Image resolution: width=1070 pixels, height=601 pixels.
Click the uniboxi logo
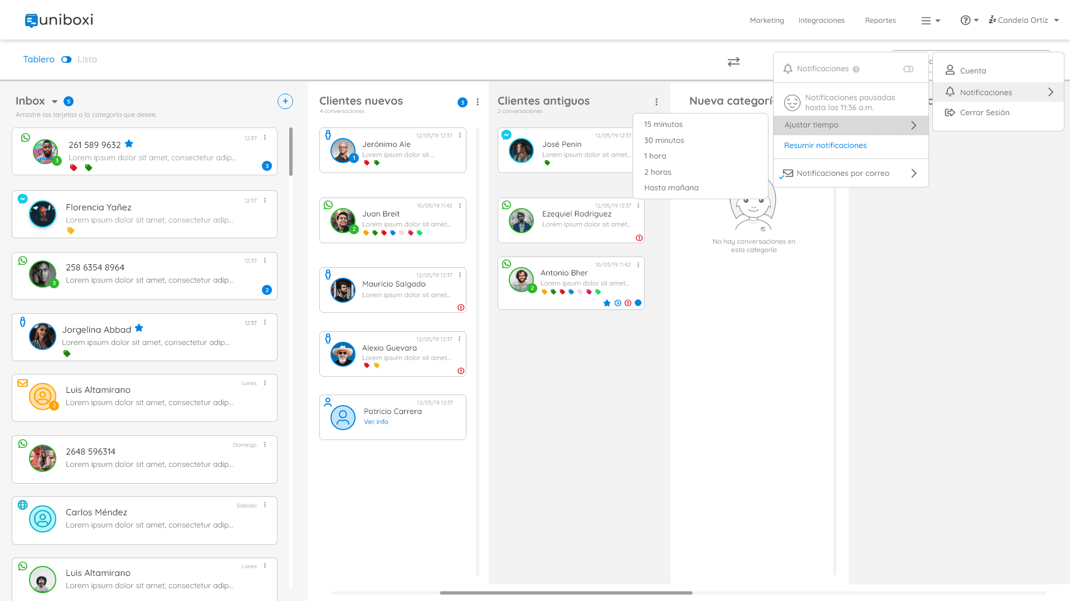coord(59,21)
